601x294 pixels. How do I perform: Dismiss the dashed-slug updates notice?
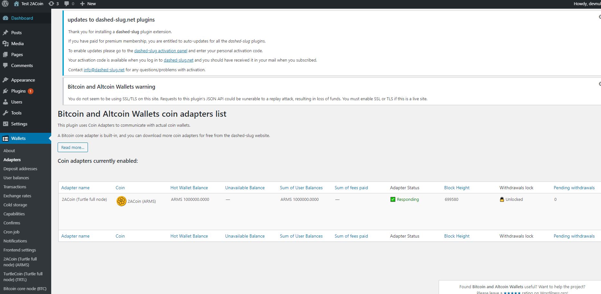600,17
